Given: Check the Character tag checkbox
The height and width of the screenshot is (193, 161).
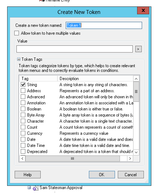Looking at the screenshot, I should click(x=23, y=121).
